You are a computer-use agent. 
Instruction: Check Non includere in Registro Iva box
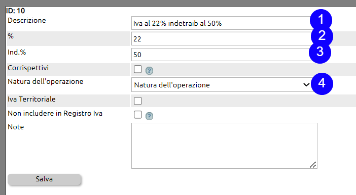pos(138,115)
